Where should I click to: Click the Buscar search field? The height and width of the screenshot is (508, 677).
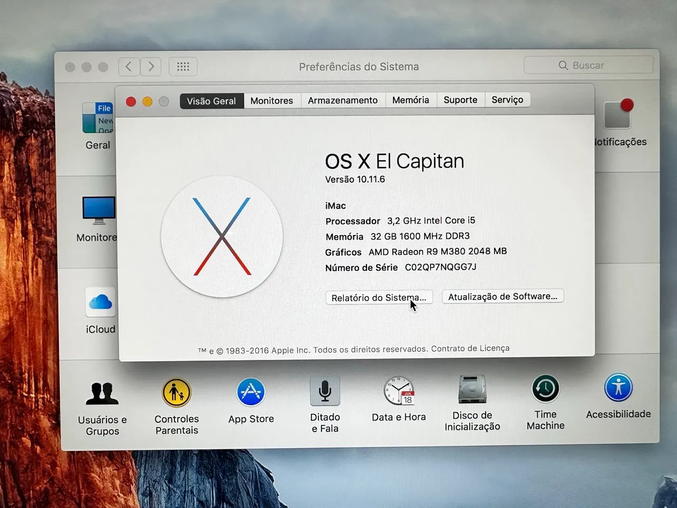[x=588, y=65]
